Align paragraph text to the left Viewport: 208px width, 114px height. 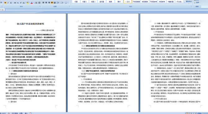(43, 2)
